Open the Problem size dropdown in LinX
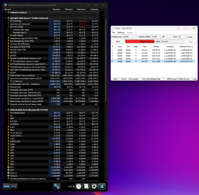Viewport: 199px width, 195px height. point(132,37)
